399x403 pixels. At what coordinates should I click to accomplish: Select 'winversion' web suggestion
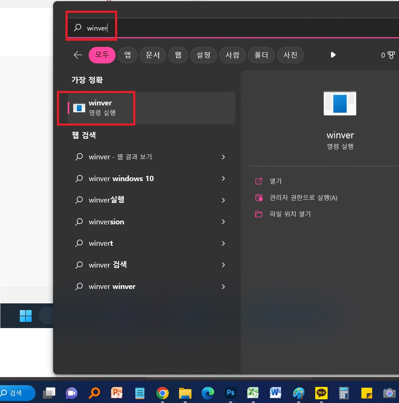(x=151, y=221)
